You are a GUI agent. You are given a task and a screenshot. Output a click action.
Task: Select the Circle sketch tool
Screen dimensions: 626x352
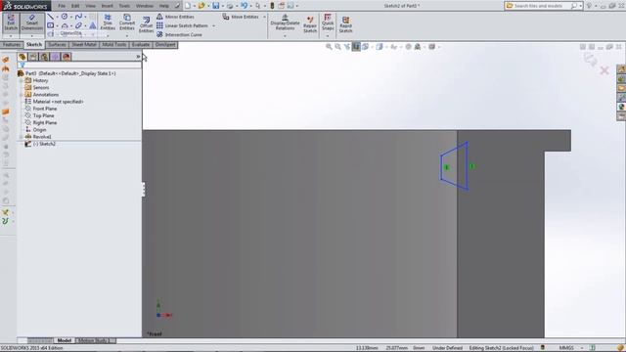pos(65,17)
